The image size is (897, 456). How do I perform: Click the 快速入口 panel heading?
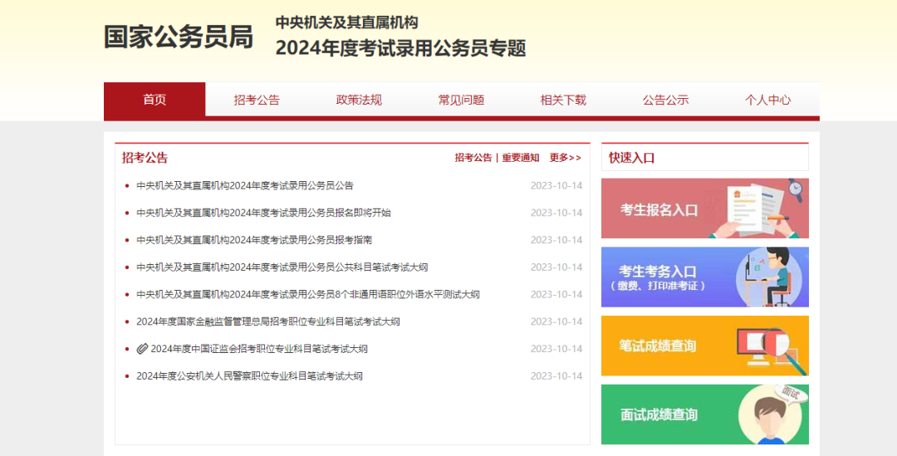tap(631, 158)
